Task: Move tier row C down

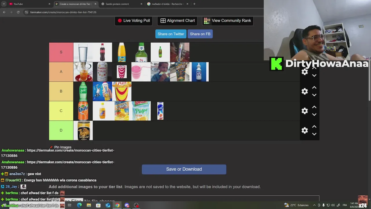Action: coord(314,114)
